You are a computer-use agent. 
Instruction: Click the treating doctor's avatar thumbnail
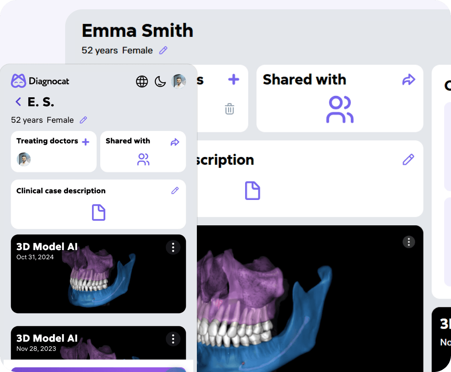click(x=24, y=159)
